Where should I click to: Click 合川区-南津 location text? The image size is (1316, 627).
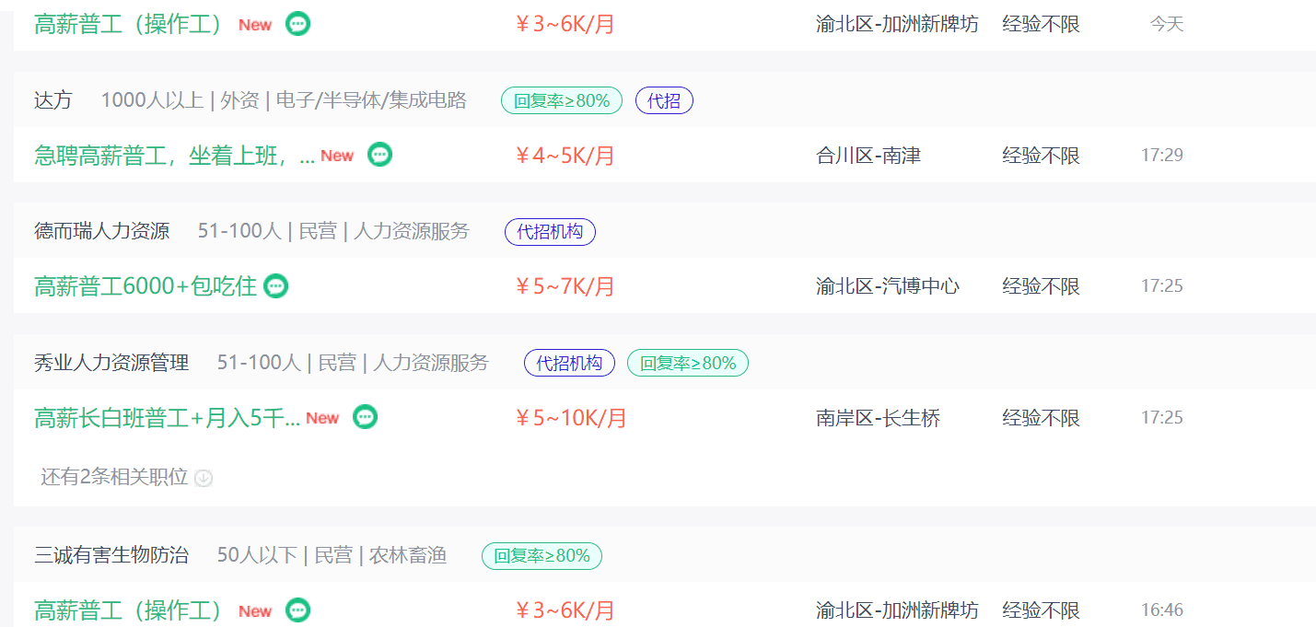tap(868, 156)
